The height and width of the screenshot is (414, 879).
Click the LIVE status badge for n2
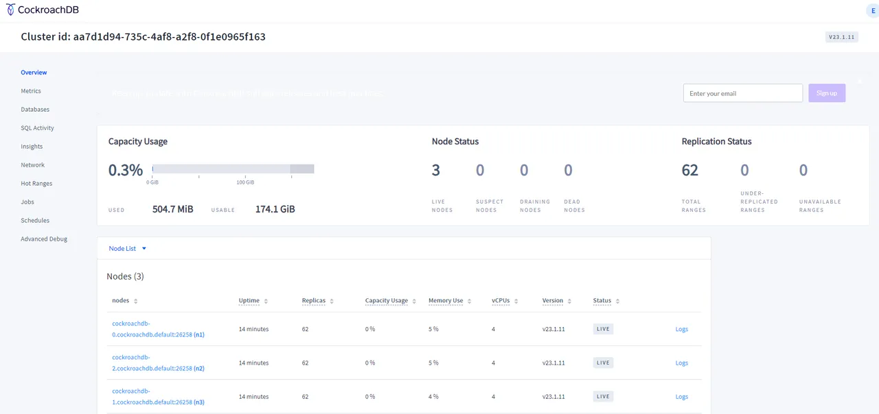point(603,363)
